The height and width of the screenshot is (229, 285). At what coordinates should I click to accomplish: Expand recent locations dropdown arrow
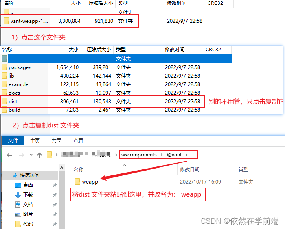click(31, 155)
